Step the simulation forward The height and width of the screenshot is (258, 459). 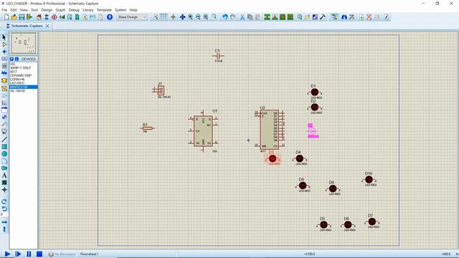pyautogui.click(x=18, y=254)
